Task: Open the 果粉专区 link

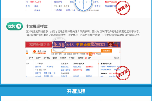Action: [x=50, y=67]
